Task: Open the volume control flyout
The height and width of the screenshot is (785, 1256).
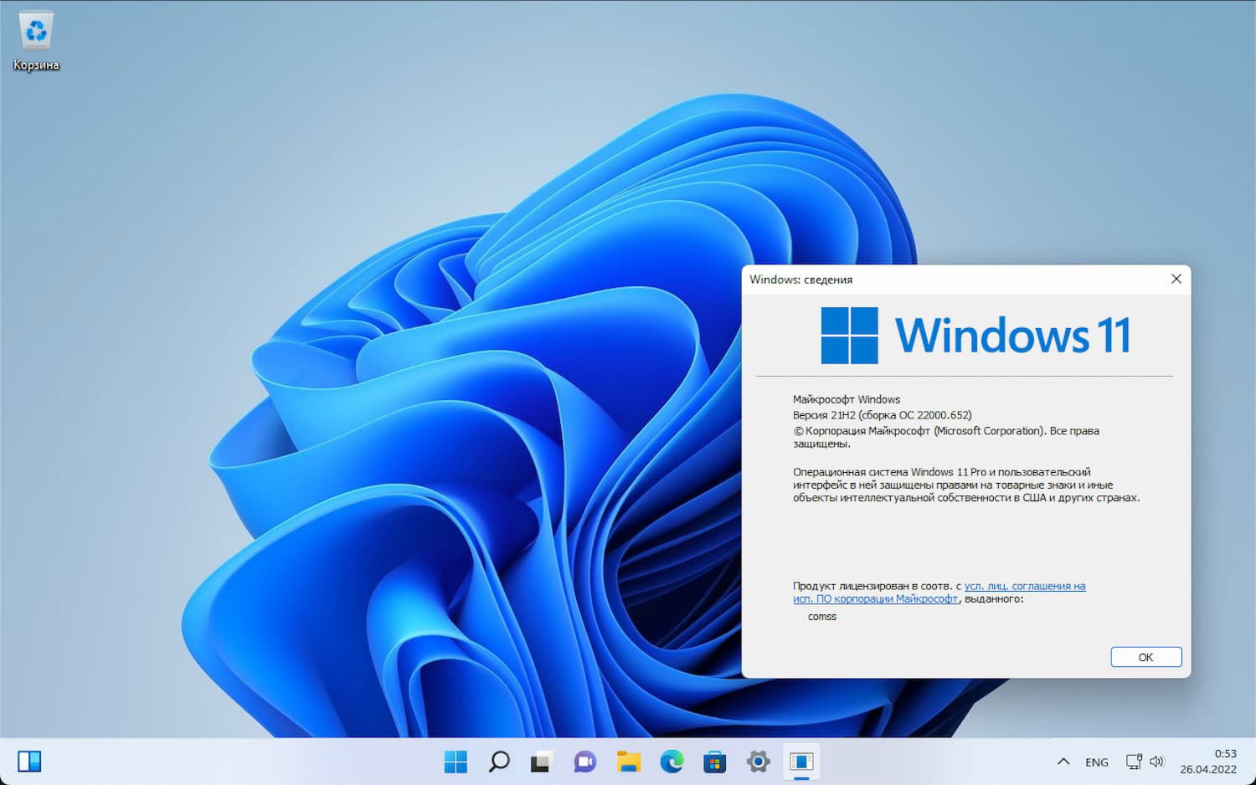Action: click(1158, 762)
